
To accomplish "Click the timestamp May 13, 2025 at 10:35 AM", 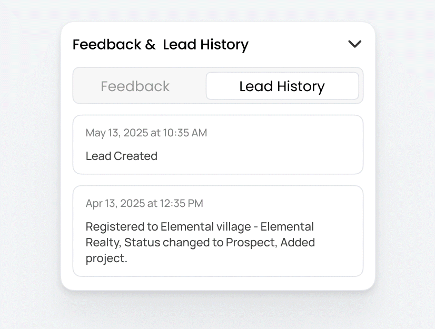I will 146,133.
